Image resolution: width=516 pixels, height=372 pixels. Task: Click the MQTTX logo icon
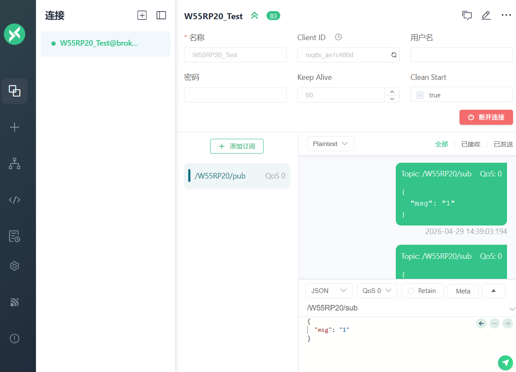(x=15, y=34)
